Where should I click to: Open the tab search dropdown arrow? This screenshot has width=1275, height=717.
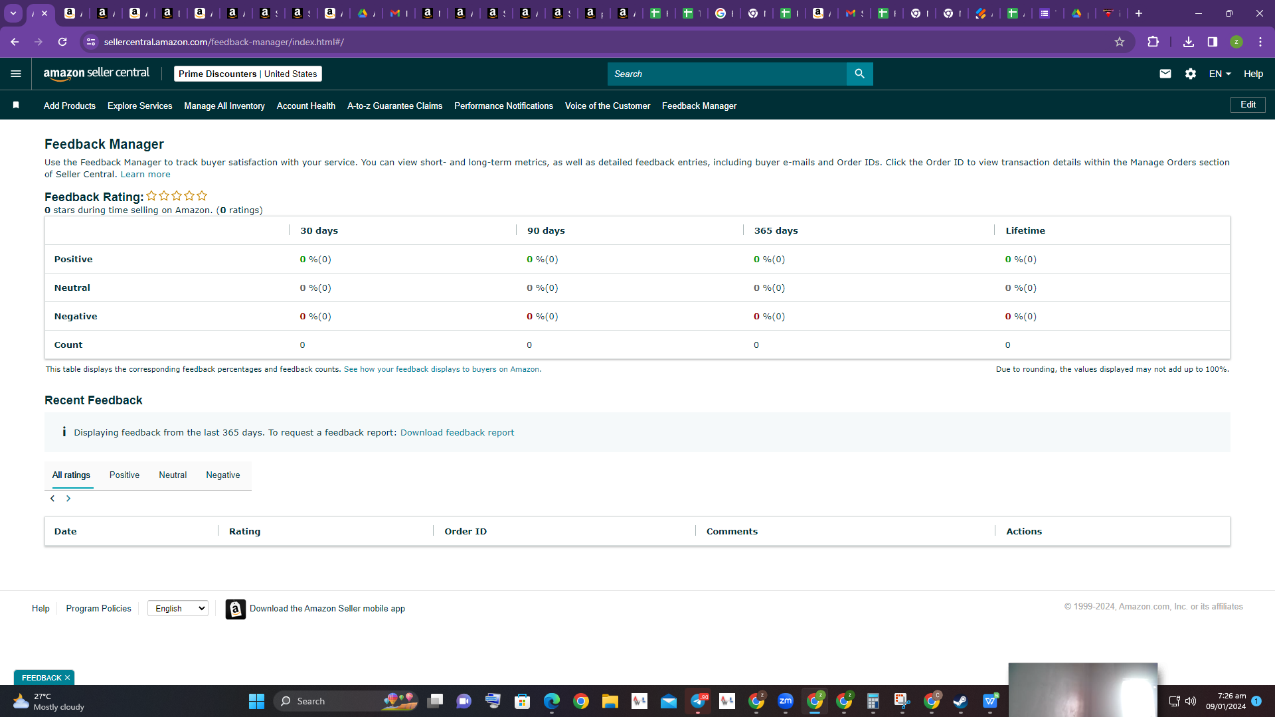(x=13, y=13)
